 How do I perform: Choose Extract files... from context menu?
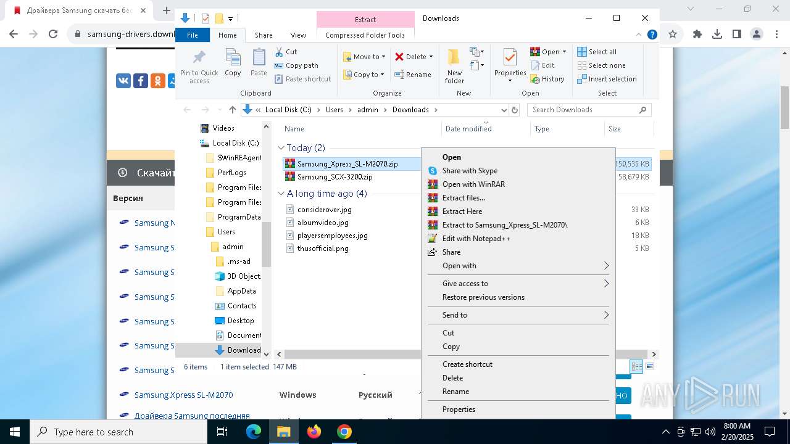[518, 198]
